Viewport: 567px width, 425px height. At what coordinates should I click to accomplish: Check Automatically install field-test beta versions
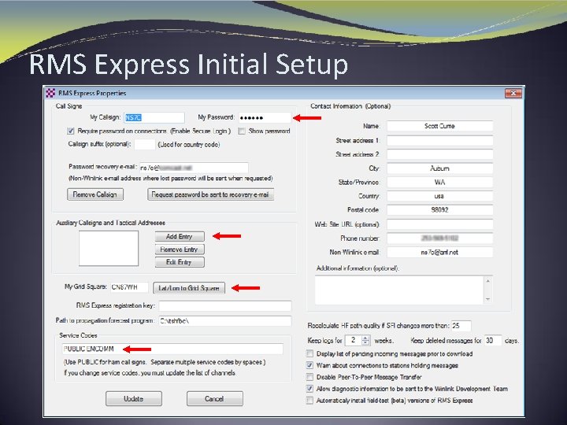pos(309,401)
